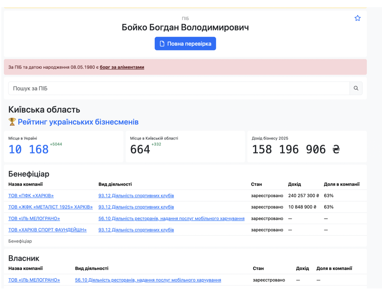Click the Повна перевірка button
The height and width of the screenshot is (295, 382).
(x=185, y=44)
